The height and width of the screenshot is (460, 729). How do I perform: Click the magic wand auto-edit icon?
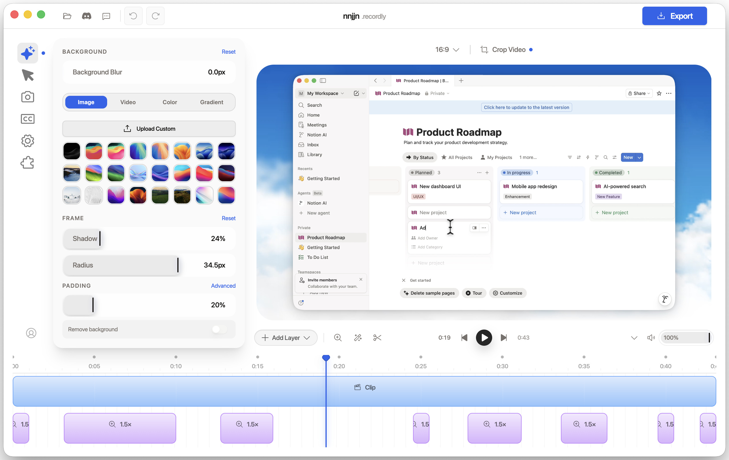[x=358, y=338]
